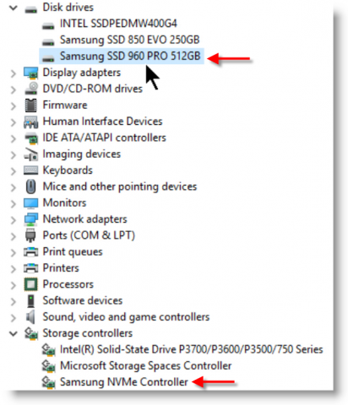Image resolution: width=348 pixels, height=405 pixels.
Task: Expand the Monitors category
Action: click(x=14, y=203)
